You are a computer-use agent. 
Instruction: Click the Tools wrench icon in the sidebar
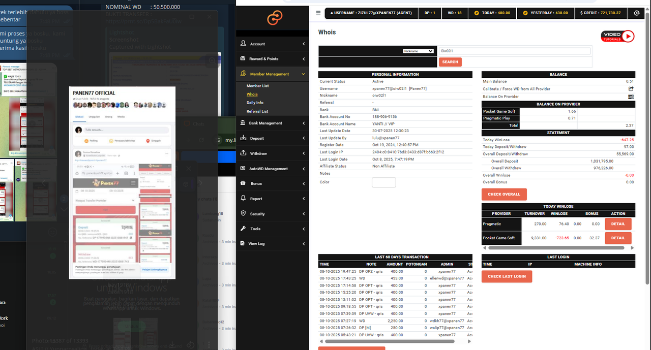coord(244,229)
